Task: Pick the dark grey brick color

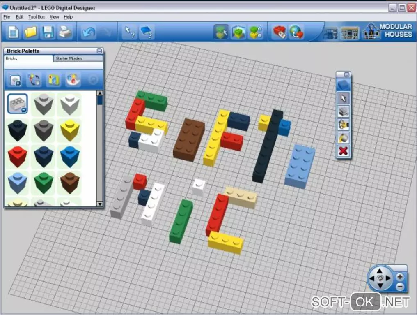Action: pyautogui.click(x=44, y=130)
